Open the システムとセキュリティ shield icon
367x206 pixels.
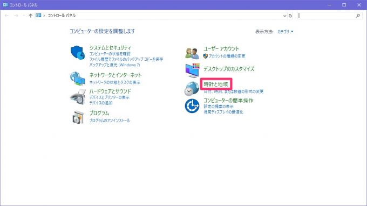point(78,53)
